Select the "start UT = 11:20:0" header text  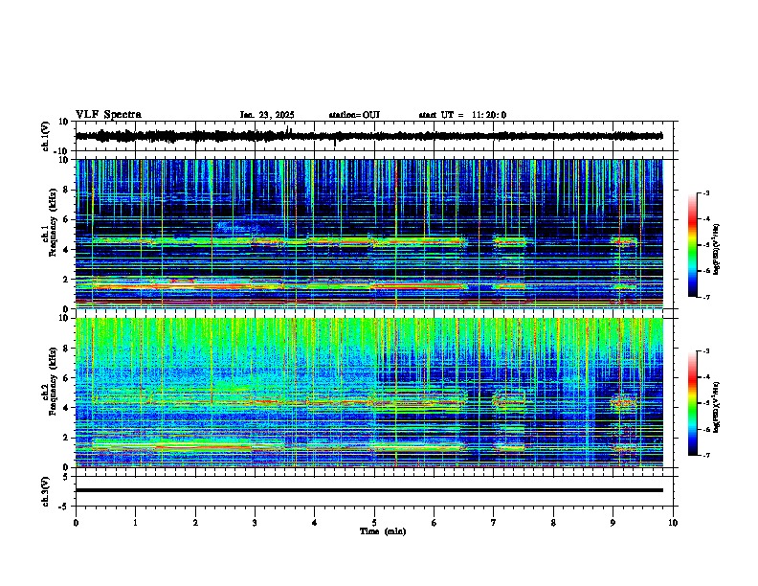coord(462,115)
